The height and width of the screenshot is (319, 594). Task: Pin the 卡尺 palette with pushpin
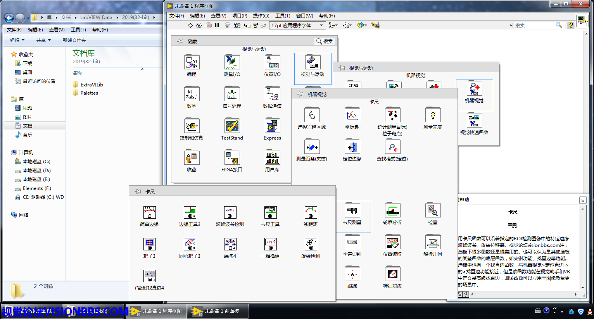[138, 191]
